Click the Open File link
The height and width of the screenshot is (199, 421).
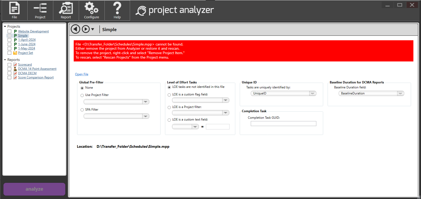[x=82, y=74]
